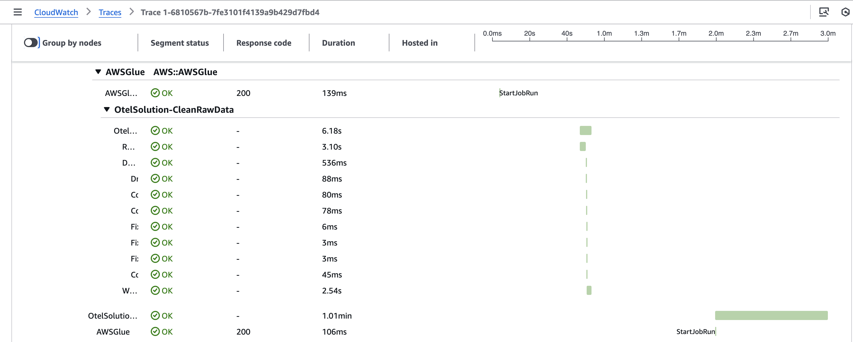Viewport: 853px width, 342px height.
Task: Click the OK status icon on the 536ms row
Action: (x=155, y=162)
